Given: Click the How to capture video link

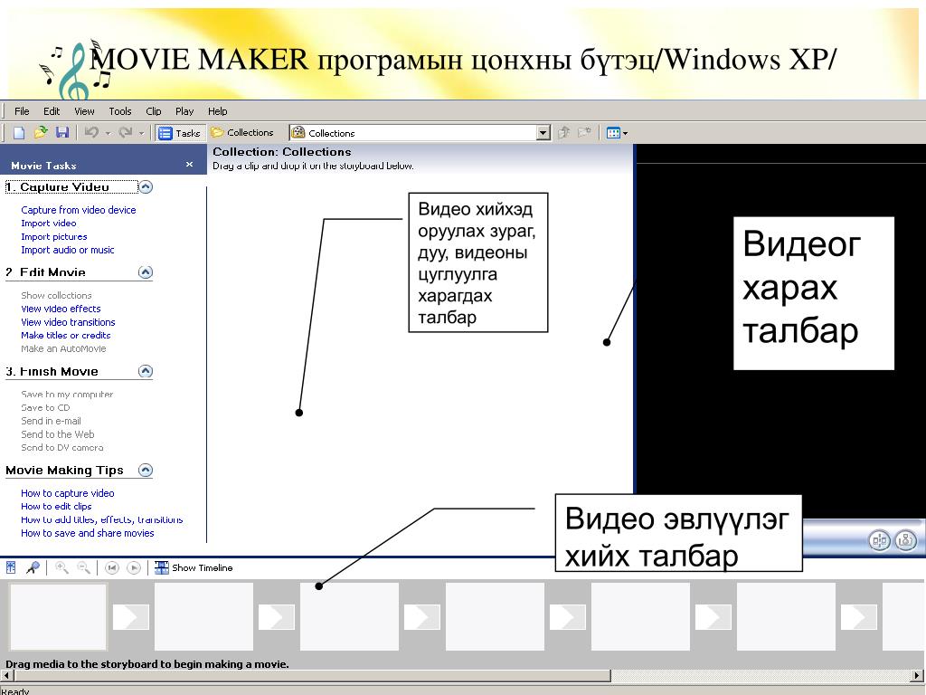Looking at the screenshot, I should coord(67,493).
